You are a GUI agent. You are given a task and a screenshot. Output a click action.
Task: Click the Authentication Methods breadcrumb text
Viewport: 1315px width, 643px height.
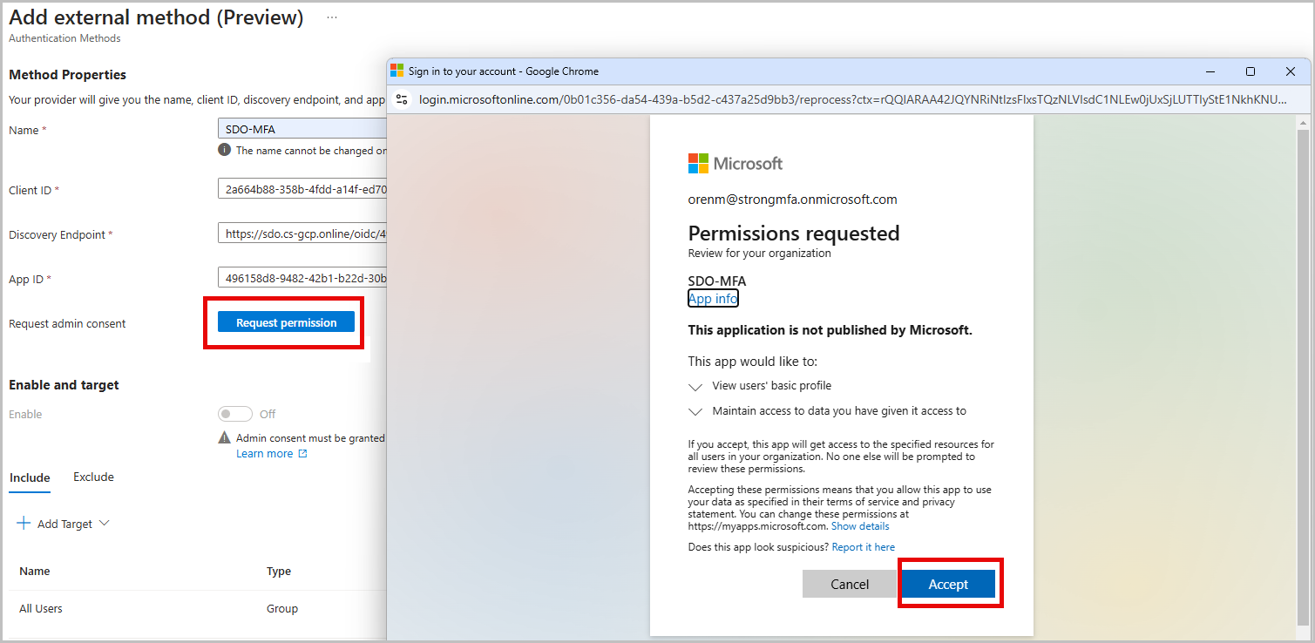[x=64, y=38]
